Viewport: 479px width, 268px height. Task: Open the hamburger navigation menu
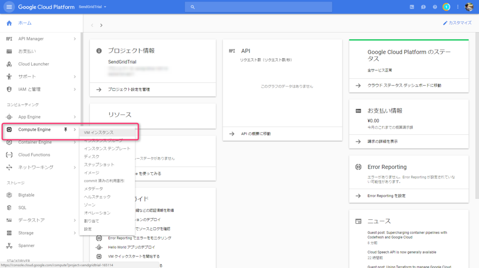point(9,7)
